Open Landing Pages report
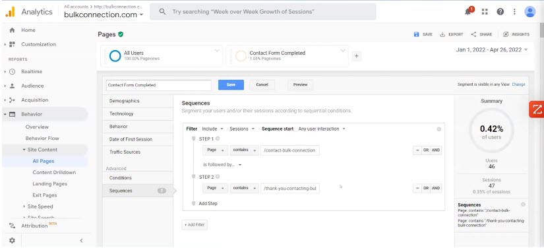Image resolution: width=544 pixels, height=248 pixels. click(x=49, y=184)
